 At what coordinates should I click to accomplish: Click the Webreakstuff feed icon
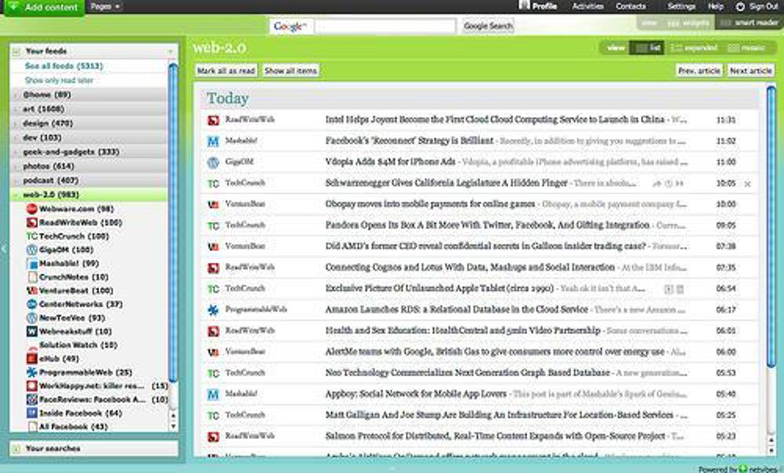(x=31, y=331)
